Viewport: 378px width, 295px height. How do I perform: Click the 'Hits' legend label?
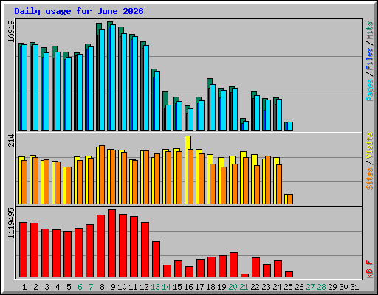[369, 30]
